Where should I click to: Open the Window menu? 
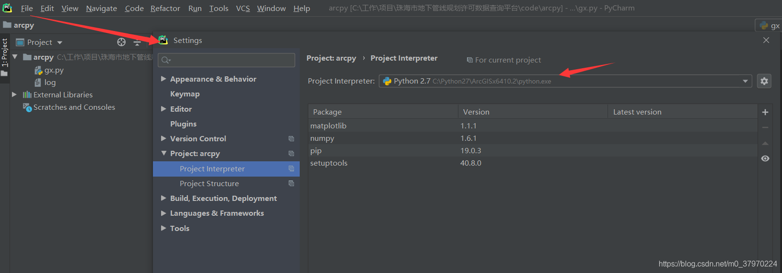272,8
